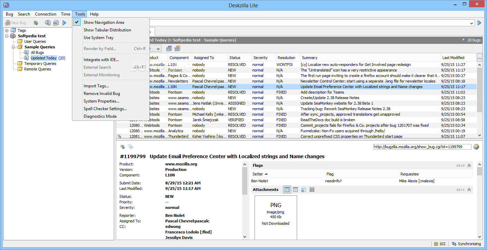
Task: Click the paperclip attachment icon in last table row
Action: 119,136
